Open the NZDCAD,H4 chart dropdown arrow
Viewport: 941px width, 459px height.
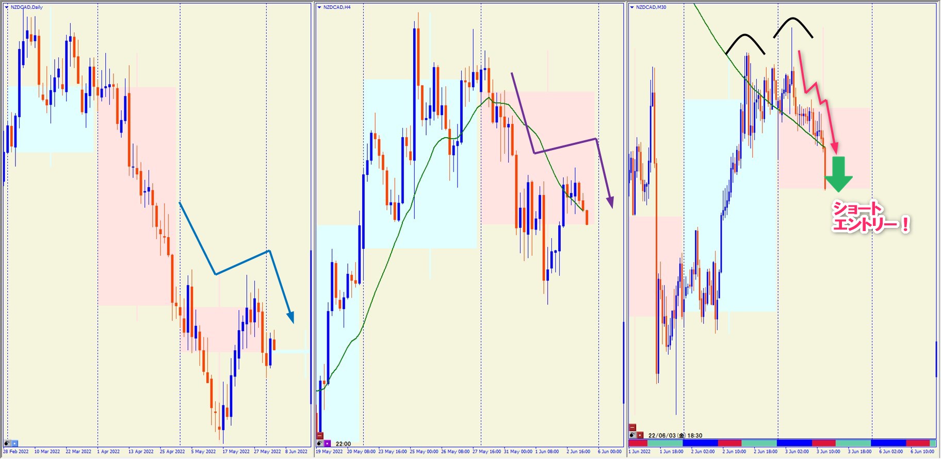319,7
